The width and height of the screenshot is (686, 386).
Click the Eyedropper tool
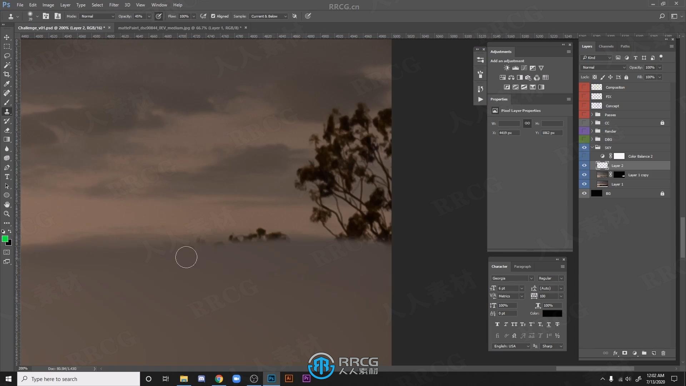(x=6, y=83)
